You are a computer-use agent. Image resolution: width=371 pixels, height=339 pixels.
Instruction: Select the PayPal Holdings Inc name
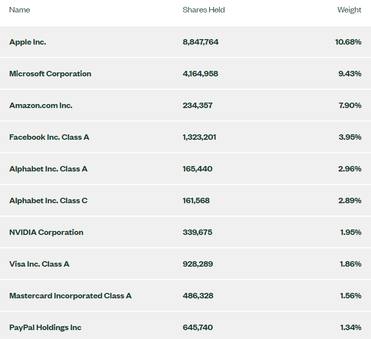pos(45,328)
